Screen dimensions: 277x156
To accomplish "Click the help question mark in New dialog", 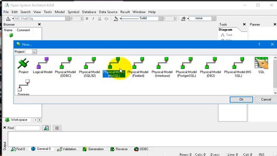I will [x=259, y=44].
